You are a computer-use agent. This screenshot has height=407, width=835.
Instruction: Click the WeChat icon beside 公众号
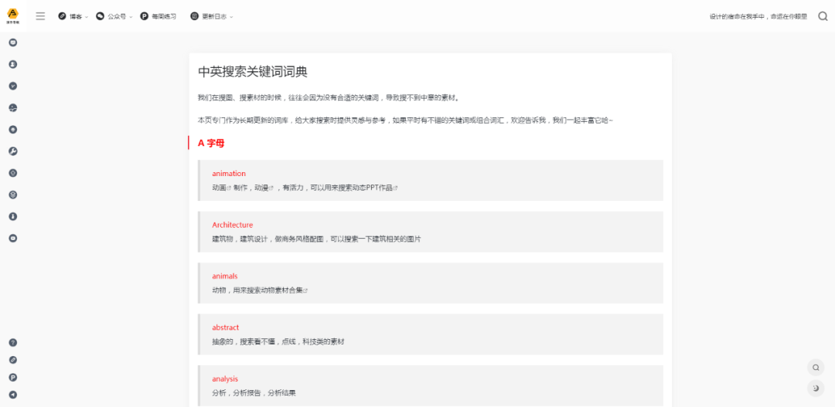point(100,16)
